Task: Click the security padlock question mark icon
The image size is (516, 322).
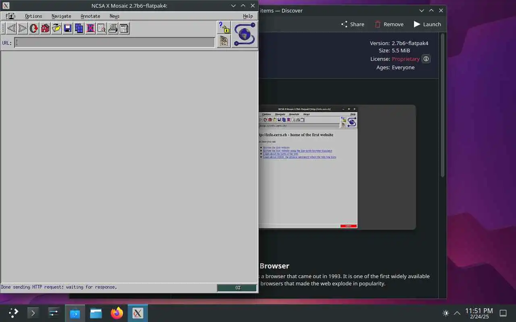Action: pyautogui.click(x=224, y=27)
